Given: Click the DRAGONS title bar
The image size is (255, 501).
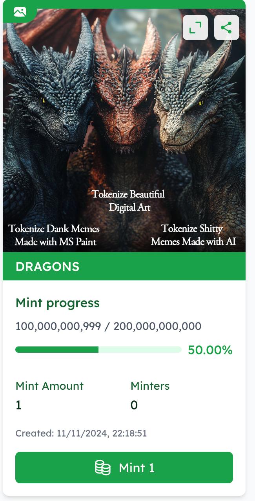Looking at the screenshot, I should click(124, 266).
